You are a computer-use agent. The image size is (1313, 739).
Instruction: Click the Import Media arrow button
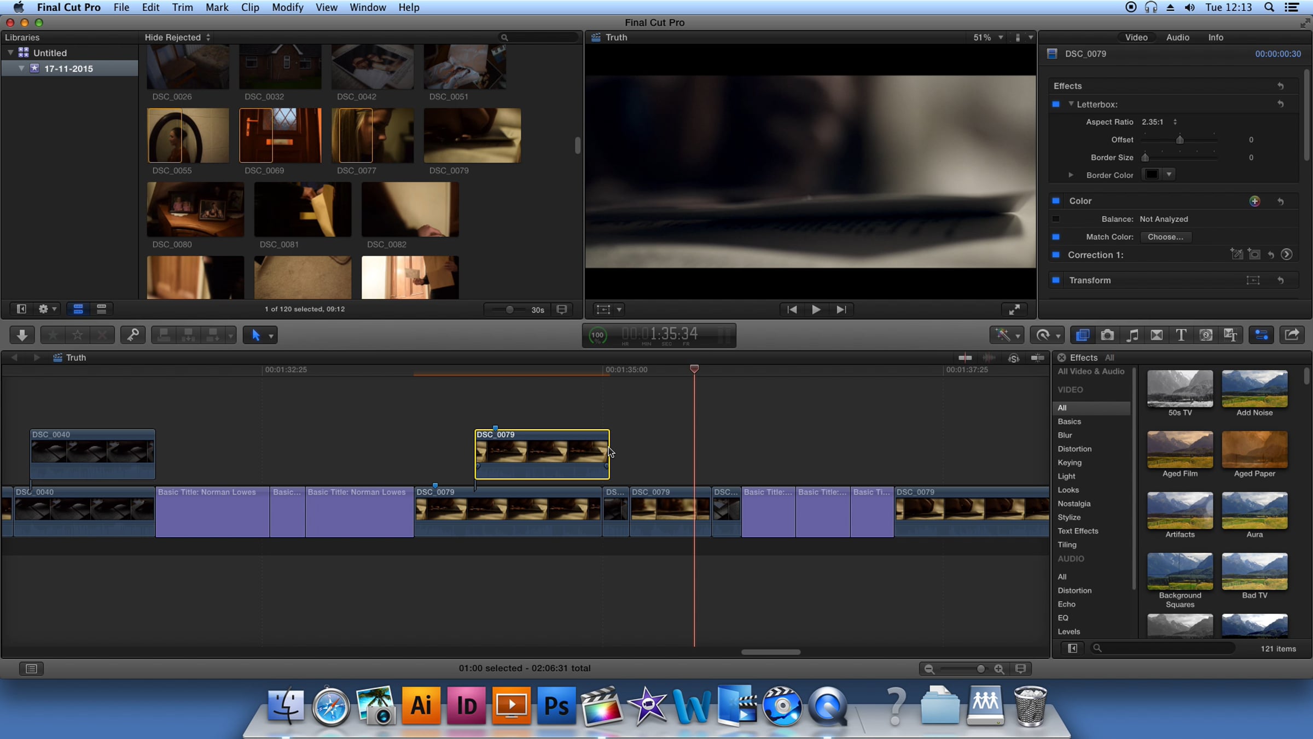click(x=22, y=335)
